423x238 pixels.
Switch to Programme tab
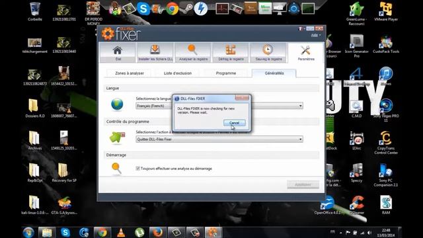click(226, 73)
